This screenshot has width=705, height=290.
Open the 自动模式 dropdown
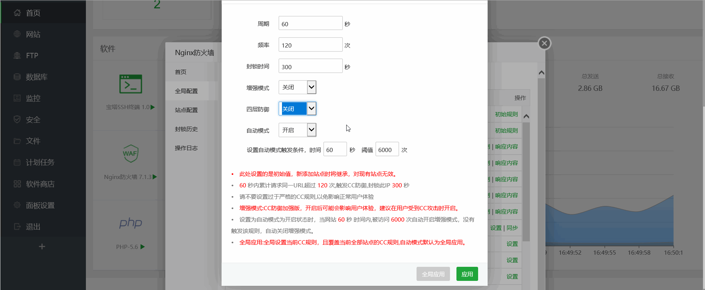tap(297, 130)
